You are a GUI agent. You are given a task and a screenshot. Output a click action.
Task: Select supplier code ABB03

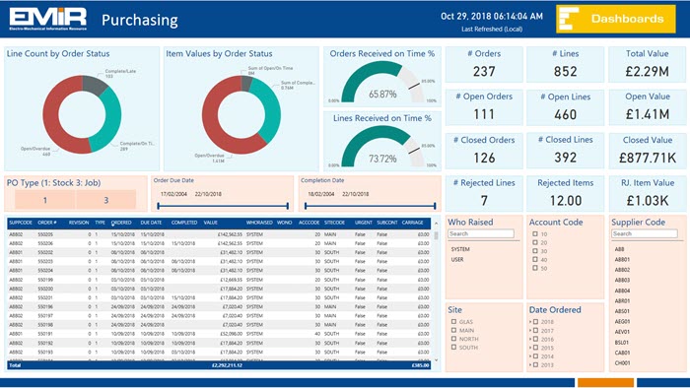[x=622, y=280]
